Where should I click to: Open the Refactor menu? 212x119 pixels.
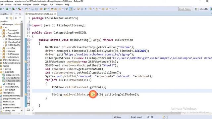click(x=17, y=5)
